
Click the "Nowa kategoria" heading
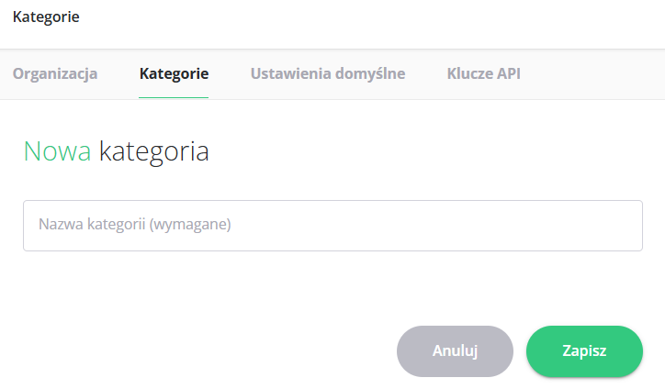tap(117, 151)
